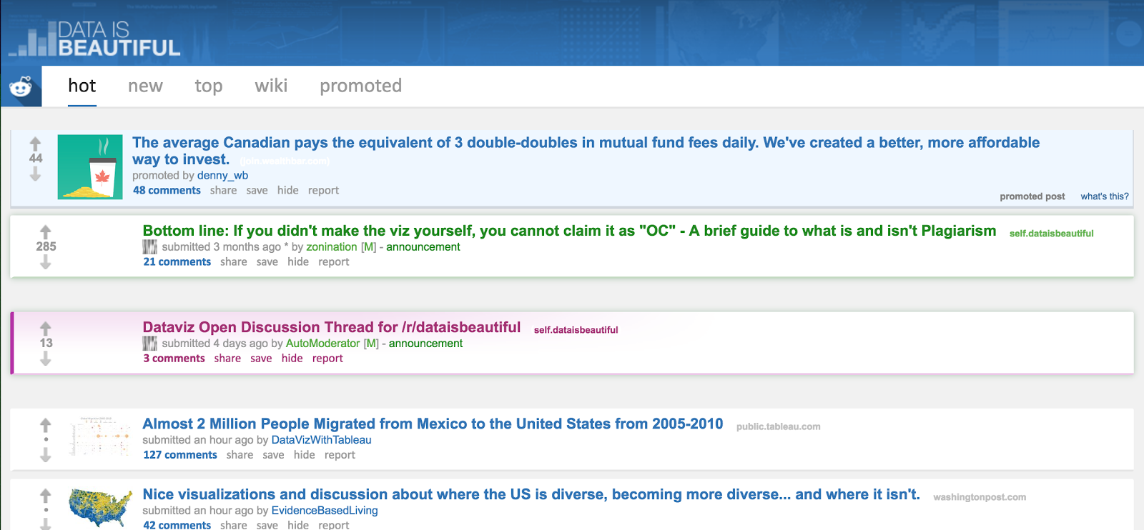
Task: Report the Dataviz Open Discussion Thread
Action: [x=327, y=358]
